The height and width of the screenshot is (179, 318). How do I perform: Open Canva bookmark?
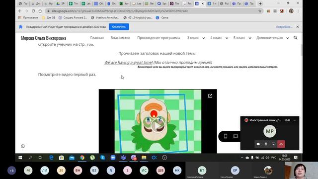(162, 18)
